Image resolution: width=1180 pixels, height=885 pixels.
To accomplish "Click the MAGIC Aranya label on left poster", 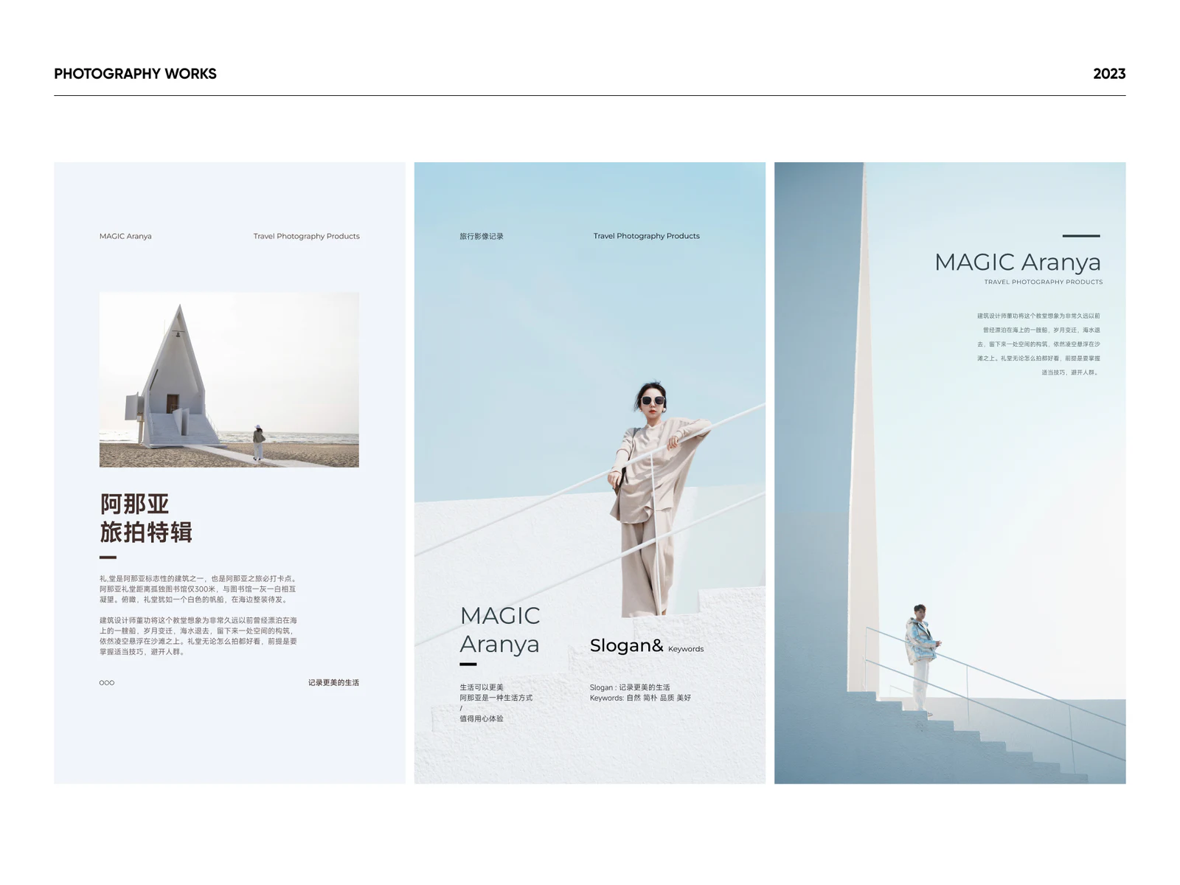I will pos(125,236).
